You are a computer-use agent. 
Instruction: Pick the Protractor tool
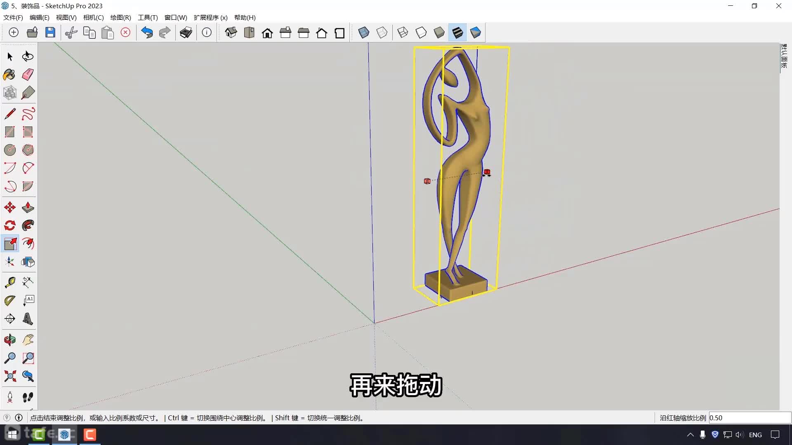click(x=10, y=300)
